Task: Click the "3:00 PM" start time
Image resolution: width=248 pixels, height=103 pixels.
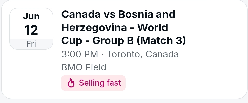Action: [x=79, y=54]
